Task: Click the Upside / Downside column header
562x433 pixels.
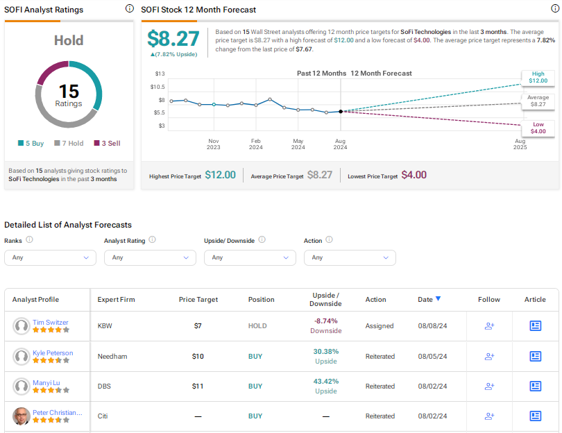Action: tap(325, 299)
